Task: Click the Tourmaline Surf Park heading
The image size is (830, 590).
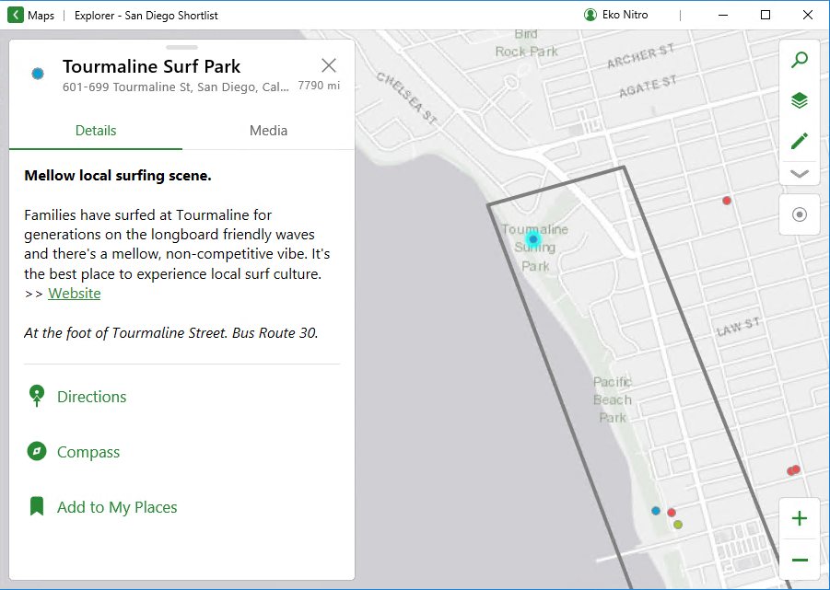Action: coord(151,66)
